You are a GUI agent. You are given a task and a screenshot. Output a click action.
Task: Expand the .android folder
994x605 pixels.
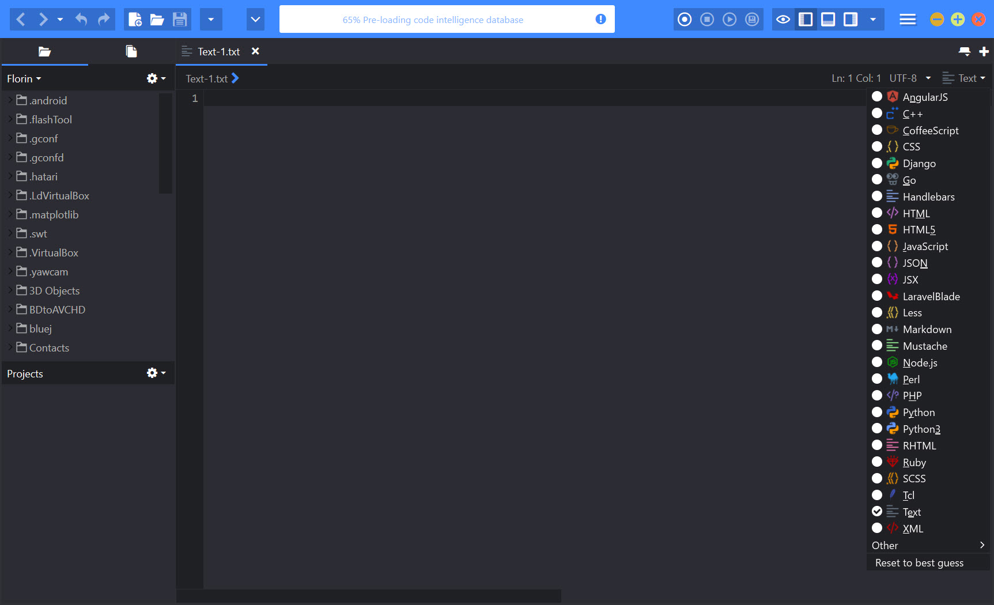click(10, 100)
